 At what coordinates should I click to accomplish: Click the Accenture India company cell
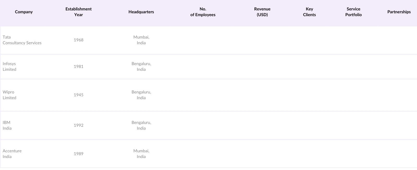click(x=12, y=154)
